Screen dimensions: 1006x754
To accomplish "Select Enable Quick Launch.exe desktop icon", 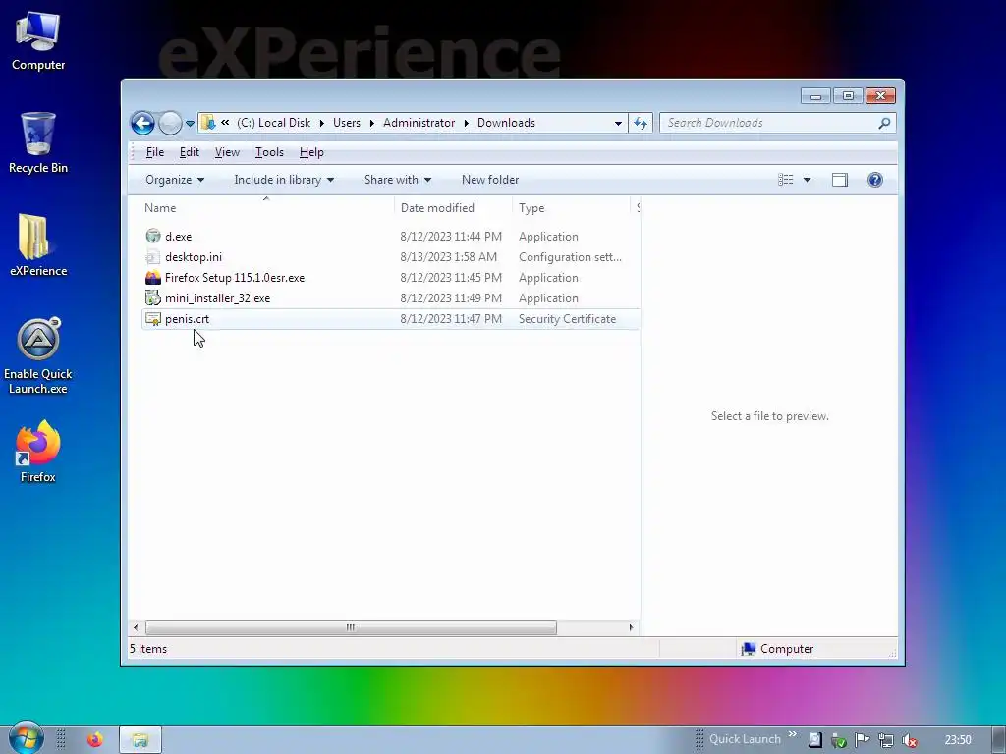I will [38, 355].
